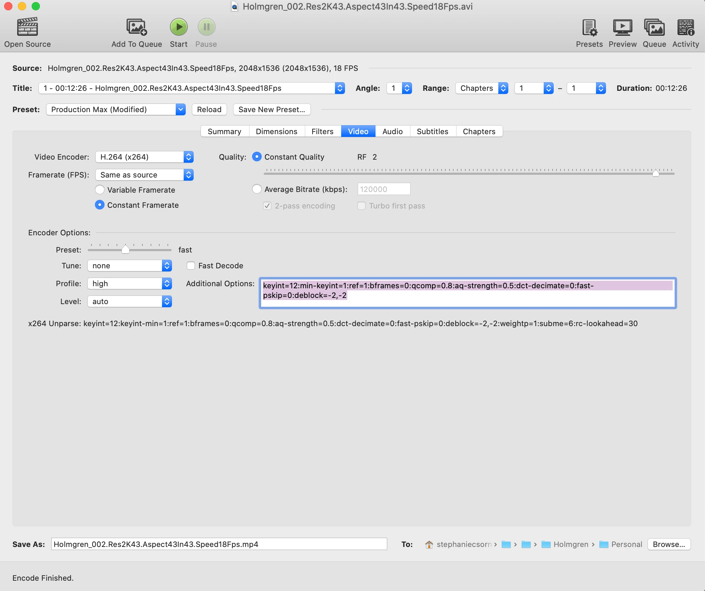Click the home folder icon in path
705x591 pixels.
coord(429,544)
